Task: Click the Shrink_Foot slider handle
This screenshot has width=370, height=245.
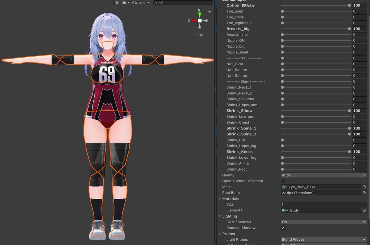Action: point(282,169)
